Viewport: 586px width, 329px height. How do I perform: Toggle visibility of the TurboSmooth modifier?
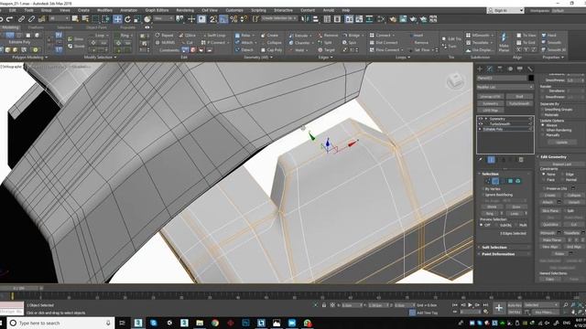pos(480,124)
